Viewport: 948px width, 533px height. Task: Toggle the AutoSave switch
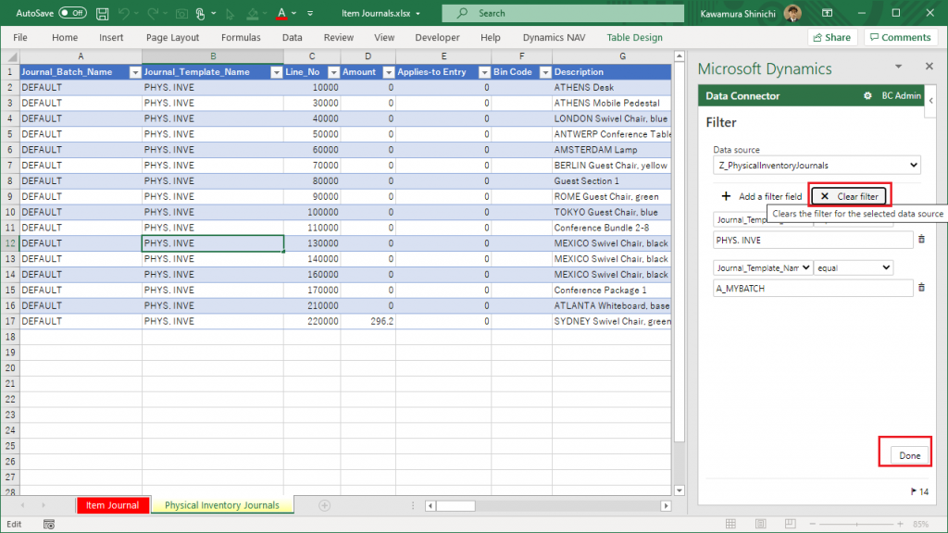[x=72, y=13]
